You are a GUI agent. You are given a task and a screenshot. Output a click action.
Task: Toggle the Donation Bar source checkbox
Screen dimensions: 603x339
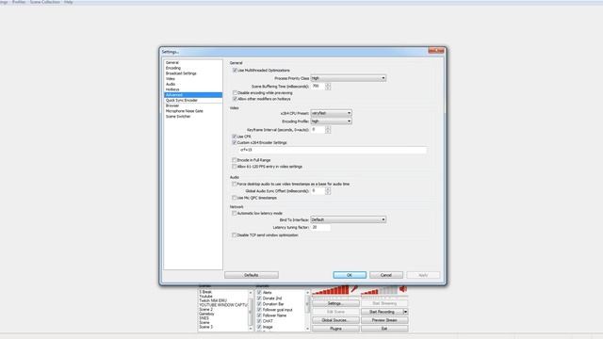tap(259, 304)
